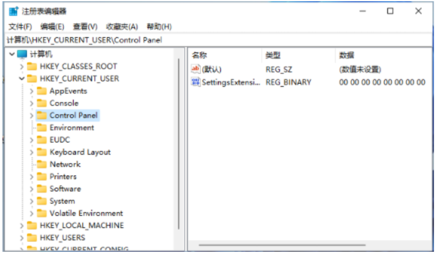Select the Environment key in tree
436x253 pixels.
72,127
